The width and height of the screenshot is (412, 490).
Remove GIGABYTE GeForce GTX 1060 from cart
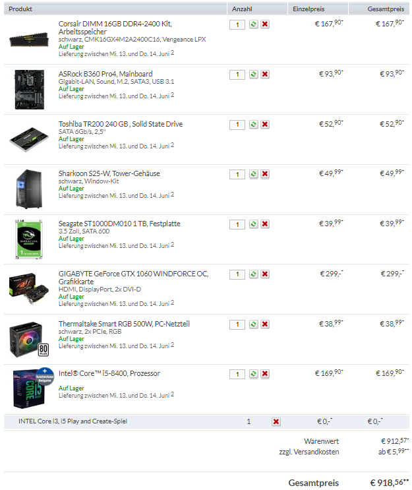tap(265, 274)
